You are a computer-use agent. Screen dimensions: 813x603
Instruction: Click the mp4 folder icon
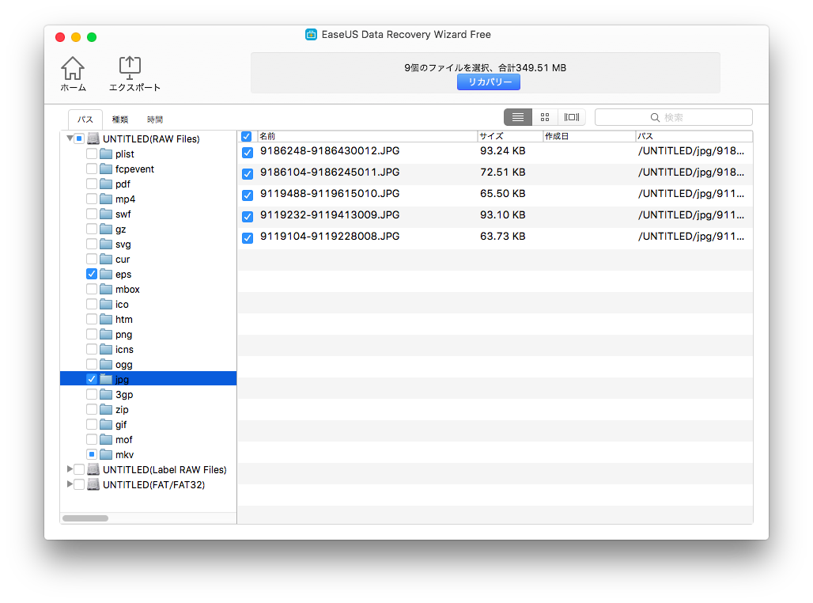pos(106,199)
